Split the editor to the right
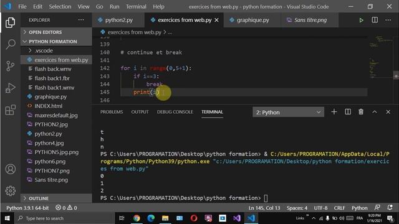 click(x=375, y=20)
